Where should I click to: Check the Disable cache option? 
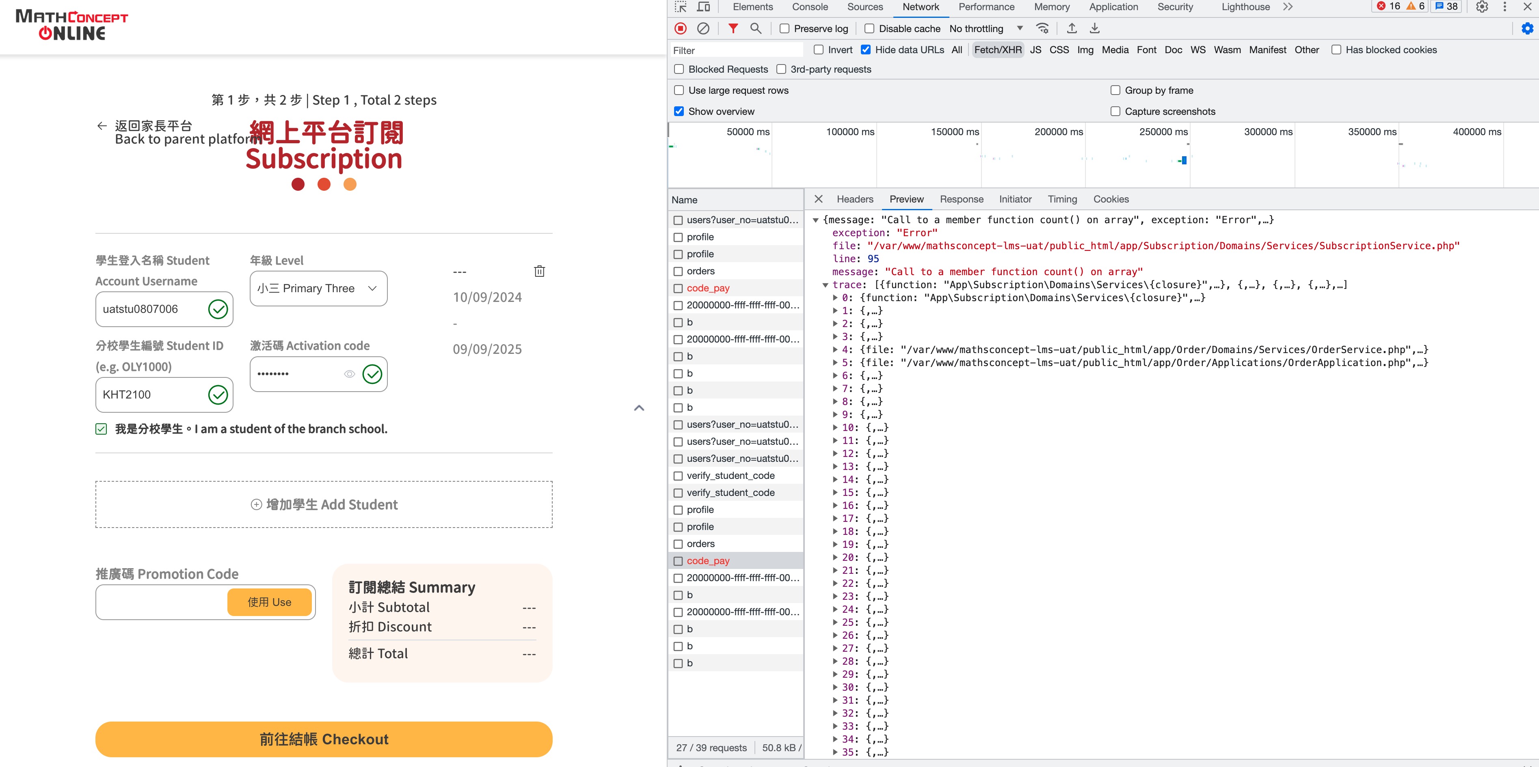869,29
